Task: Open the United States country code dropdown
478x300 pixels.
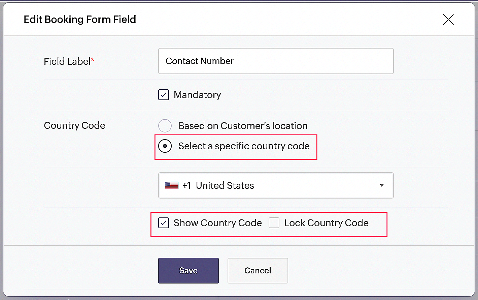Action: point(276,185)
